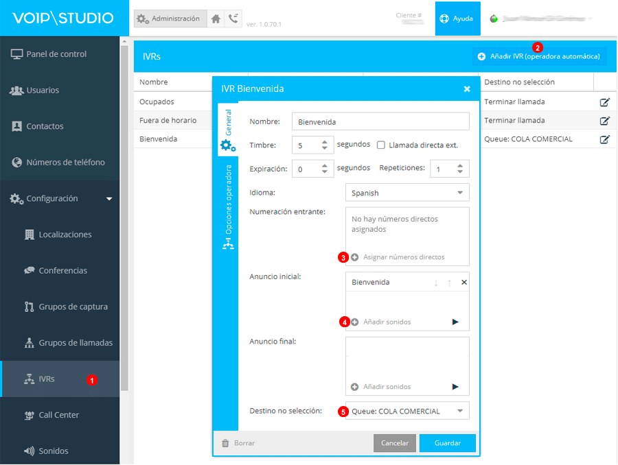Remove Bienvenida sound from Anuncio inicial

click(463, 283)
